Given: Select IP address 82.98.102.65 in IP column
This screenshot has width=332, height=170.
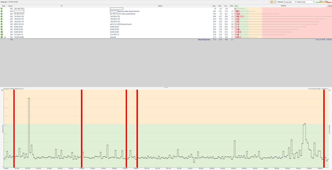Looking at the screenshot, I should [x=18, y=32].
